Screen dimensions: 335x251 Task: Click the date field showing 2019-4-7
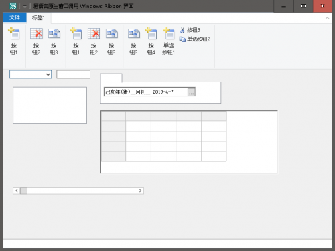[x=146, y=92]
